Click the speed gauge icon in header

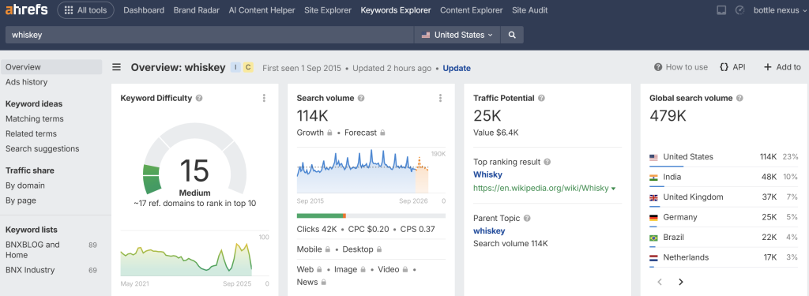(739, 10)
